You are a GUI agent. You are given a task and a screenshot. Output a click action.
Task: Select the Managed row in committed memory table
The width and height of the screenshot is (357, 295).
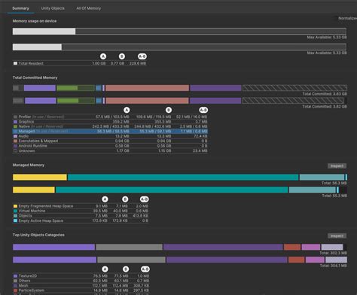click(110, 131)
